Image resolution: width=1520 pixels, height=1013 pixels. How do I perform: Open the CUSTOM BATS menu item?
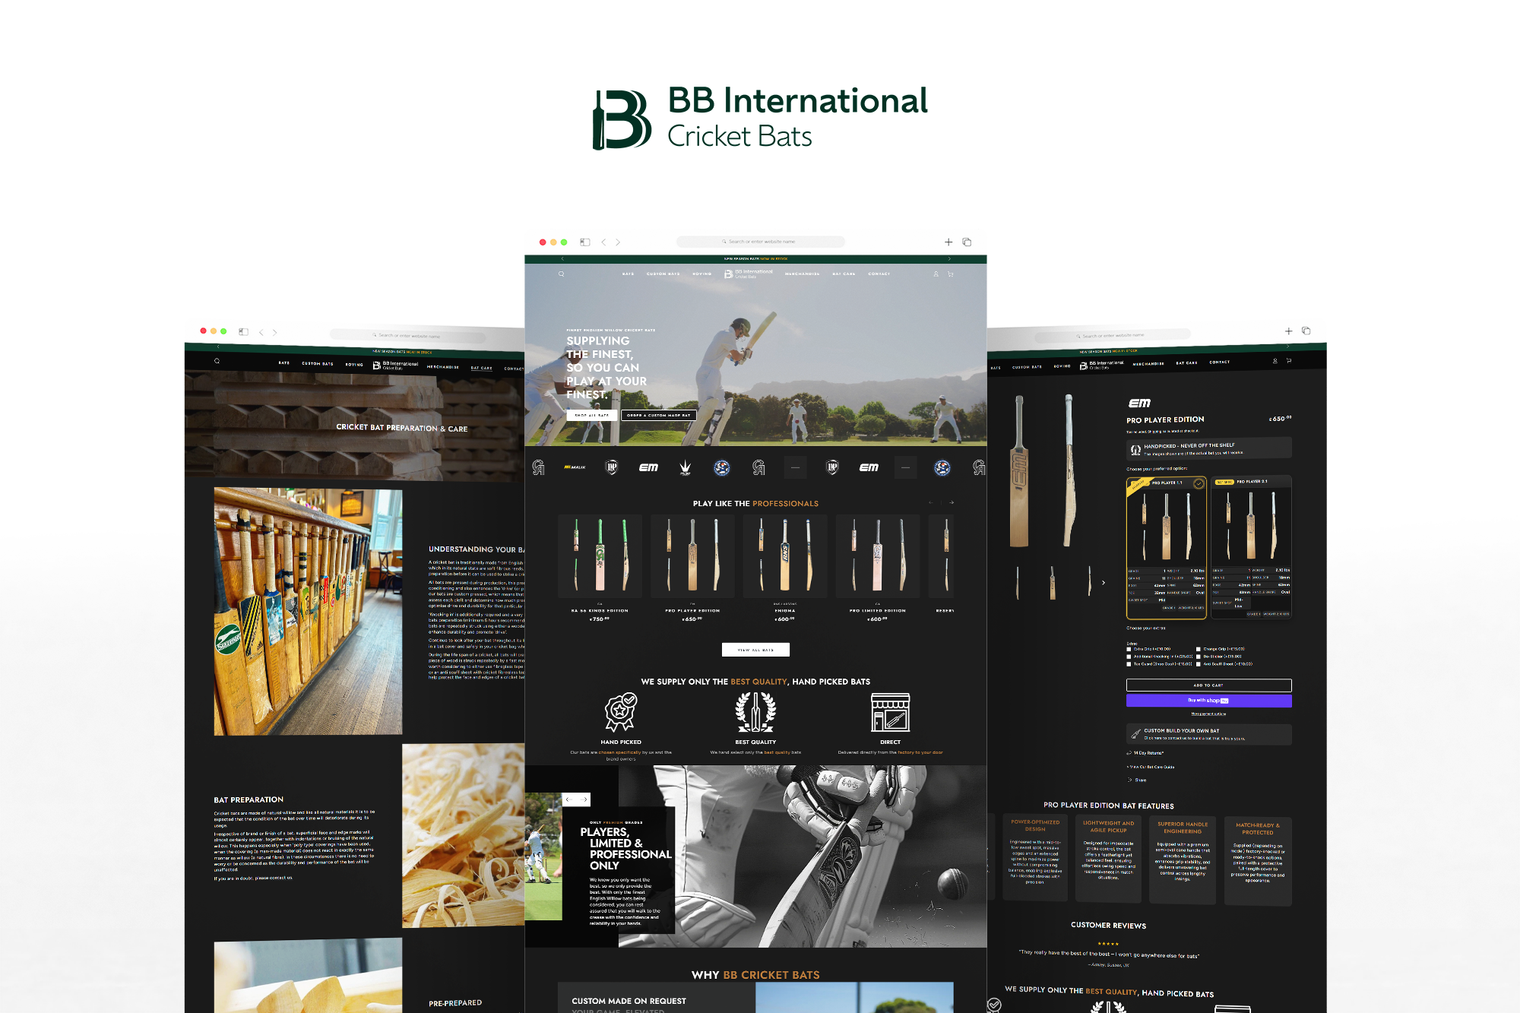pyautogui.click(x=663, y=274)
